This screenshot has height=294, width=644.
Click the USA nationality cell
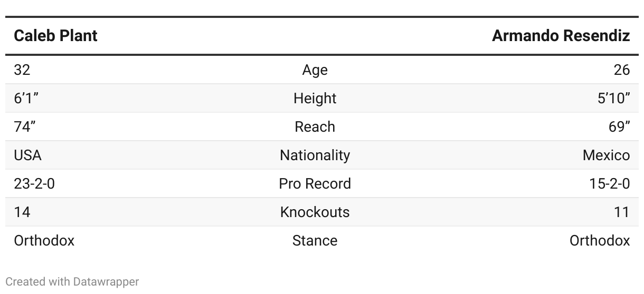pos(27,155)
